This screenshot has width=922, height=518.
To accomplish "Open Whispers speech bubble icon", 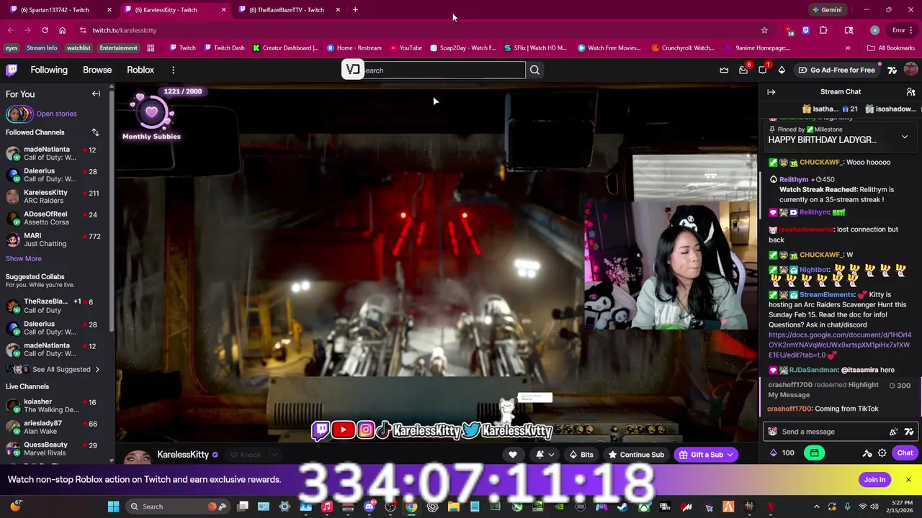I will coord(763,70).
